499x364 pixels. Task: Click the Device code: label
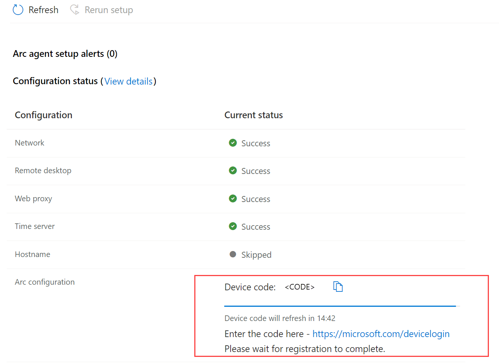pyautogui.click(x=250, y=287)
